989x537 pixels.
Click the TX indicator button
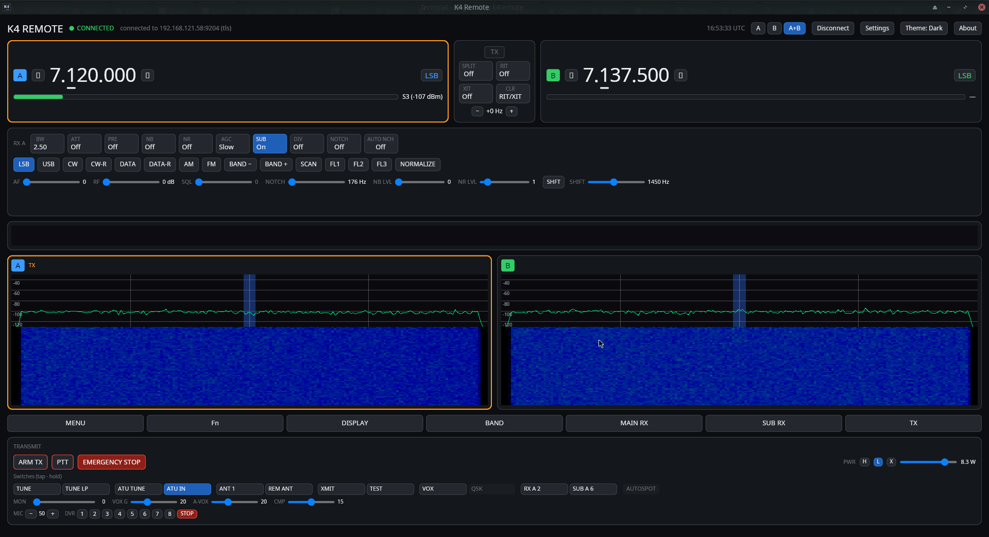tap(494, 52)
